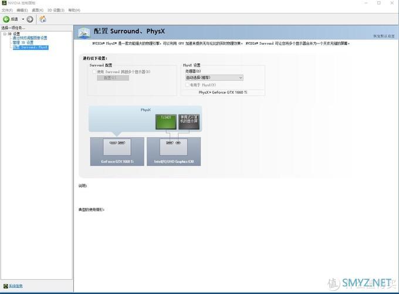Viewport: 399px width, 294px height.
Task: Open the 系统信息 system information link
Action: coord(16,286)
